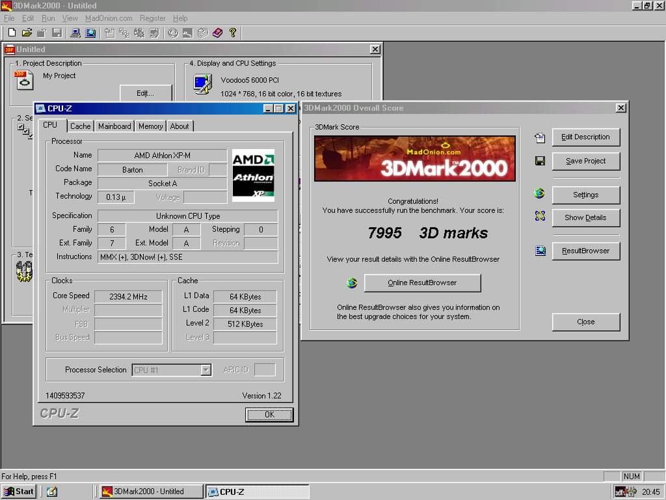The height and width of the screenshot is (500, 666).
Task: Open the MadOnion.com menu
Action: pyautogui.click(x=109, y=18)
